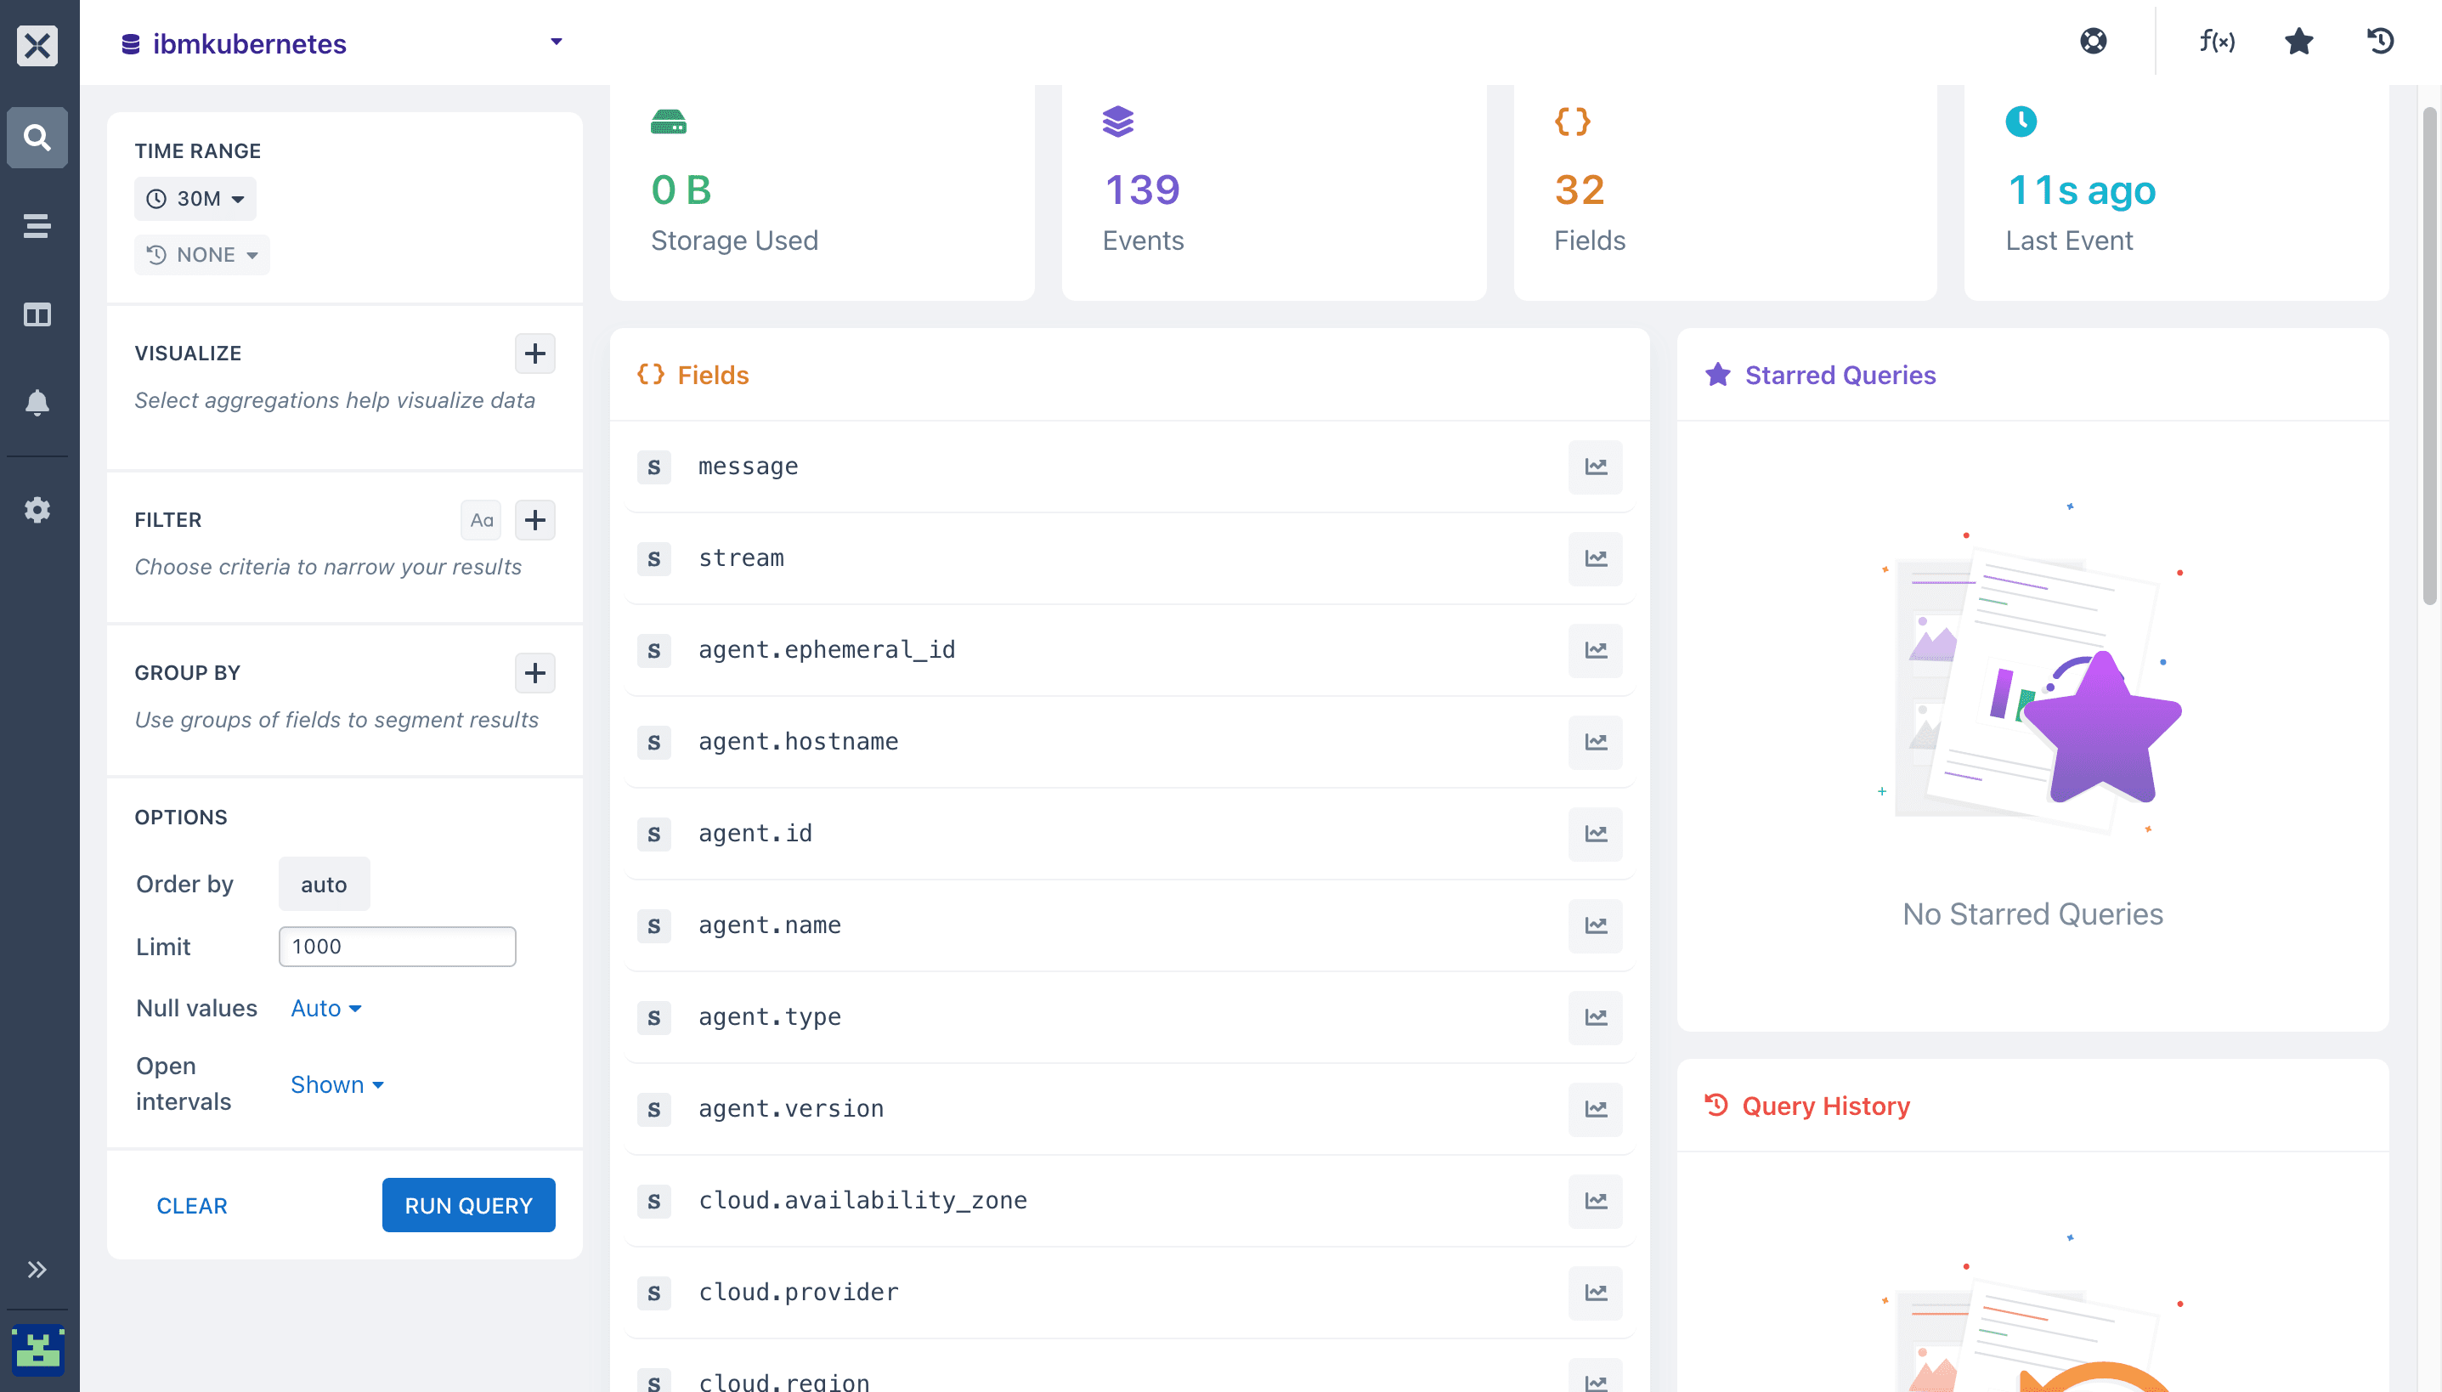The height and width of the screenshot is (1392, 2442).
Task: Chart the message field
Action: pos(1595,467)
